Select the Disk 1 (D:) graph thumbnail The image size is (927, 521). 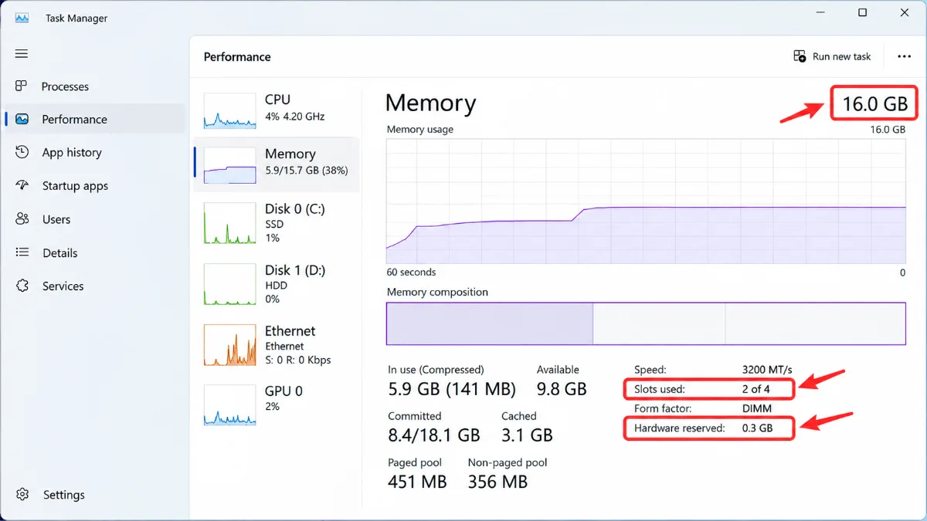229,284
